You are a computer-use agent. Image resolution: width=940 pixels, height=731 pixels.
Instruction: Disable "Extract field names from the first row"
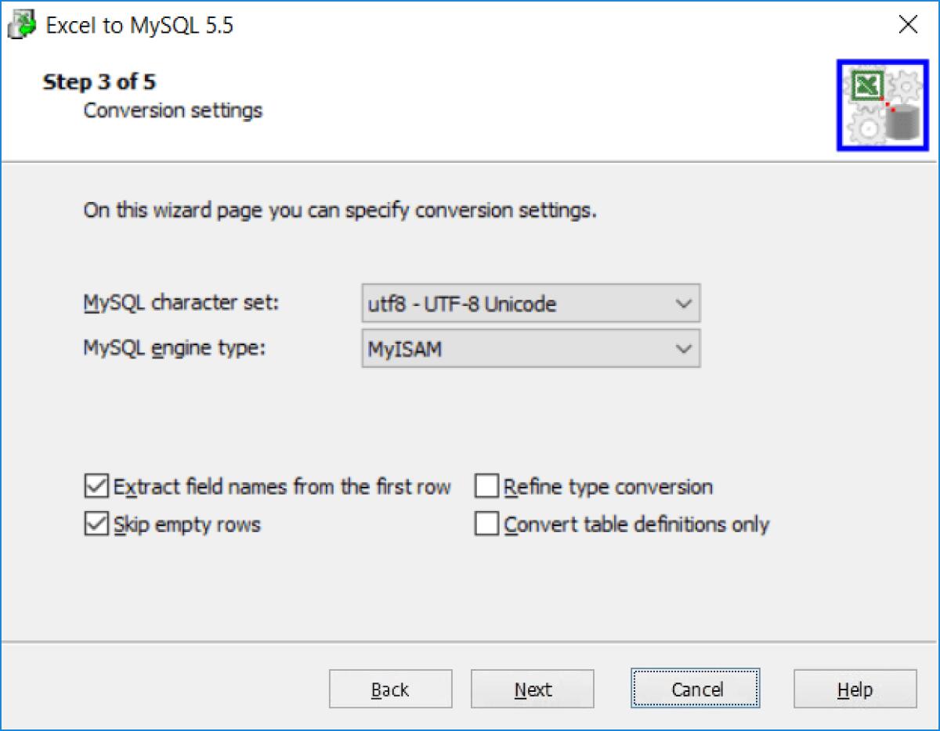tap(94, 486)
